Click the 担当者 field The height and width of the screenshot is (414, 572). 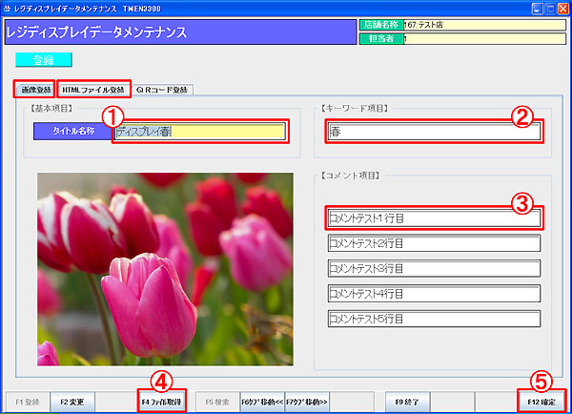(484, 38)
